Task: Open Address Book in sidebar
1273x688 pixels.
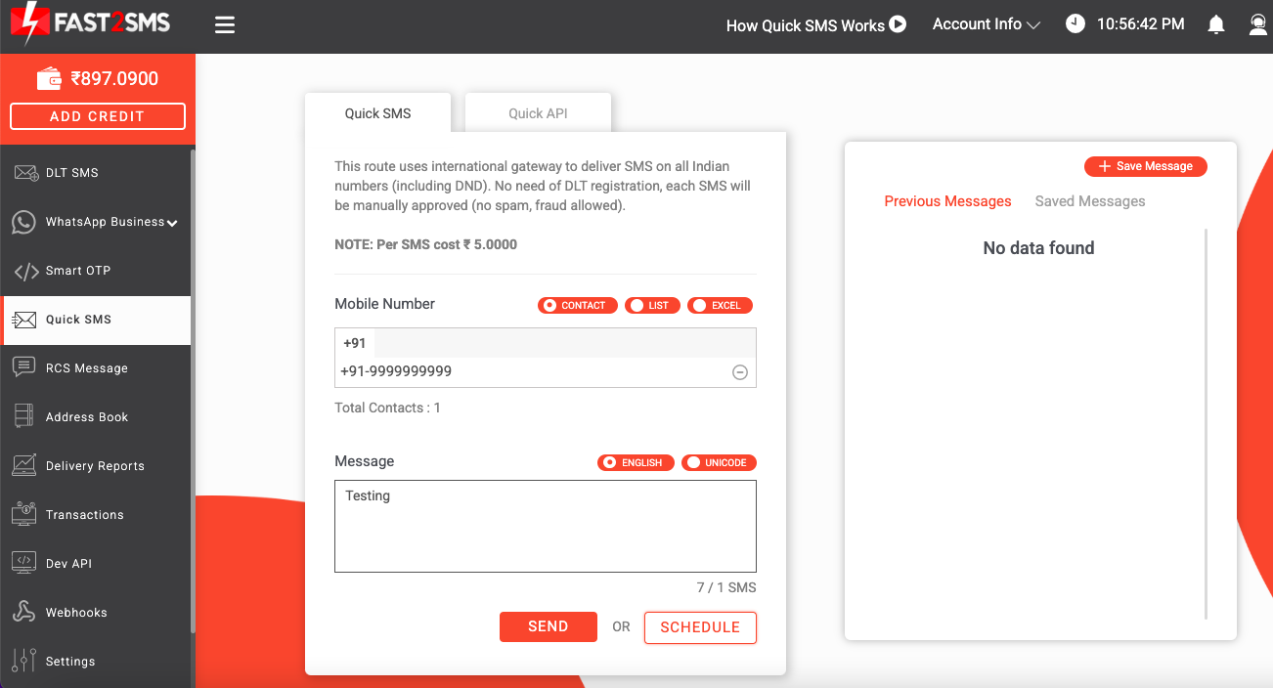Action: pyautogui.click(x=96, y=417)
